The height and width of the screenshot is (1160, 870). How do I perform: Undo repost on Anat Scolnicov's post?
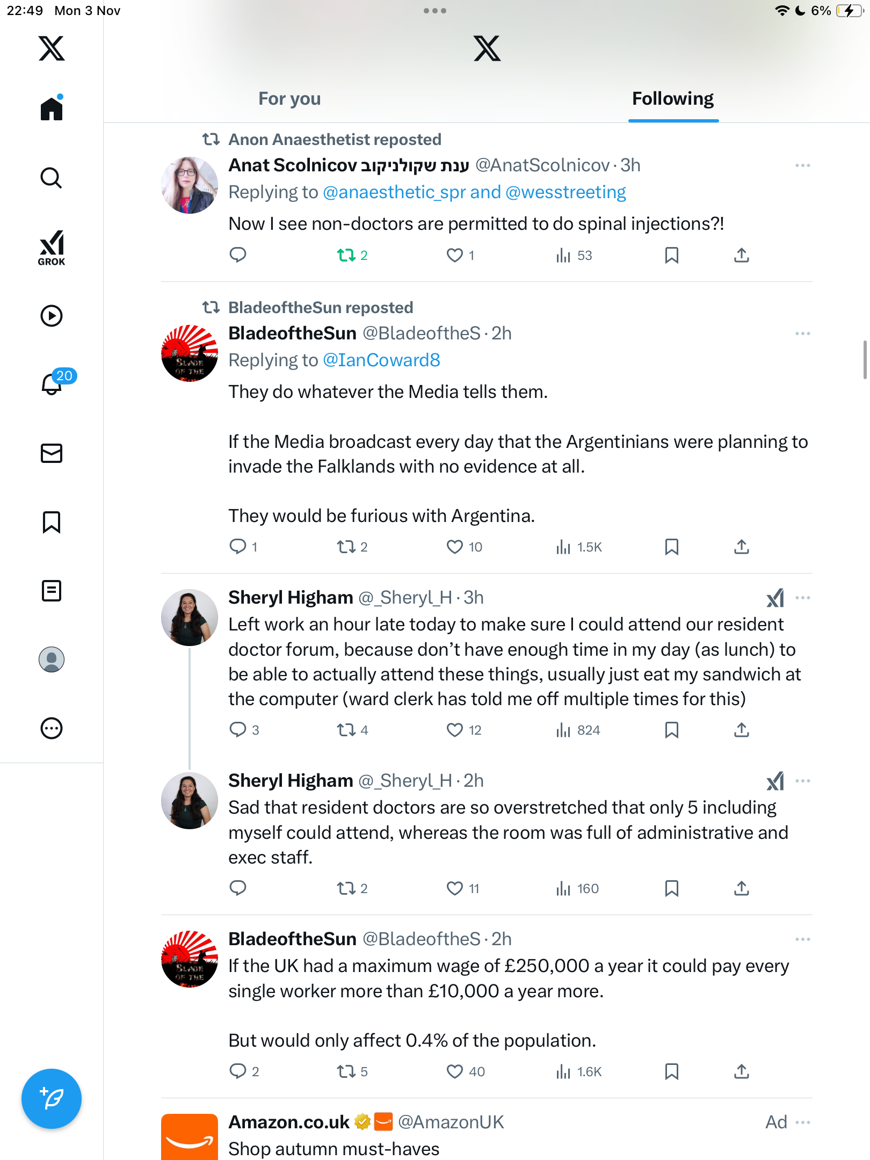coord(346,255)
